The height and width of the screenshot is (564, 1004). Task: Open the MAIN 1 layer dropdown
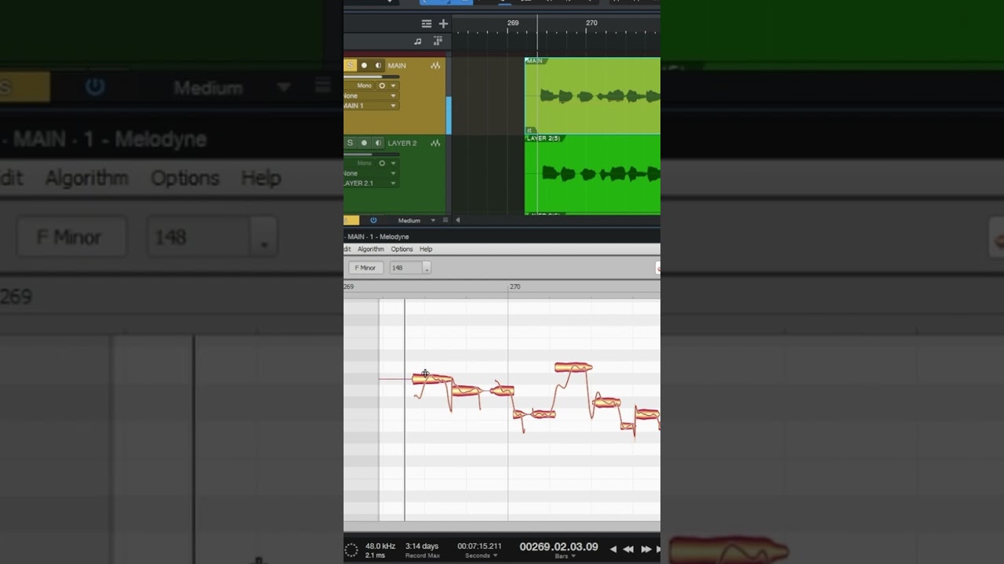click(x=371, y=106)
